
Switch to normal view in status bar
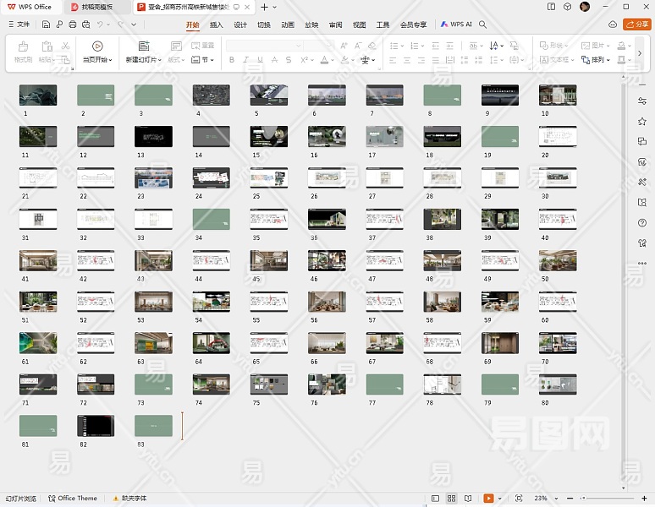click(x=436, y=499)
